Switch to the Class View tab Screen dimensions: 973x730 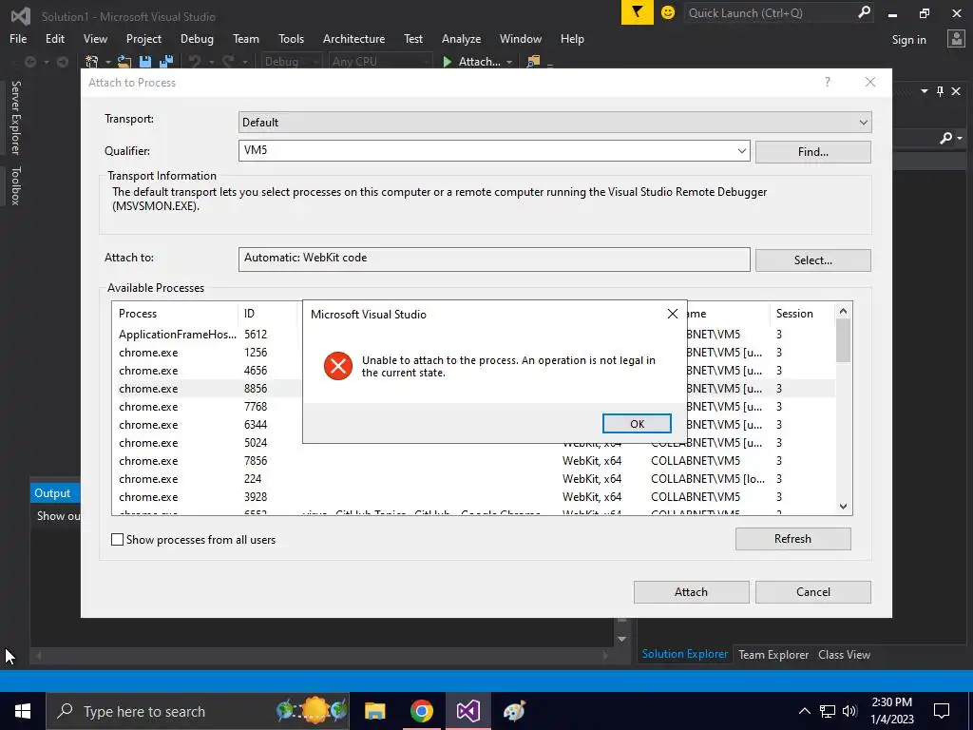point(844,654)
